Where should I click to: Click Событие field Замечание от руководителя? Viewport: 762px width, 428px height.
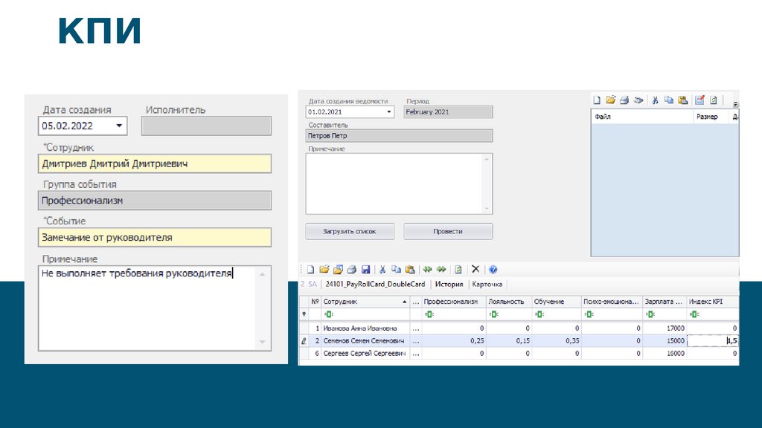click(155, 237)
